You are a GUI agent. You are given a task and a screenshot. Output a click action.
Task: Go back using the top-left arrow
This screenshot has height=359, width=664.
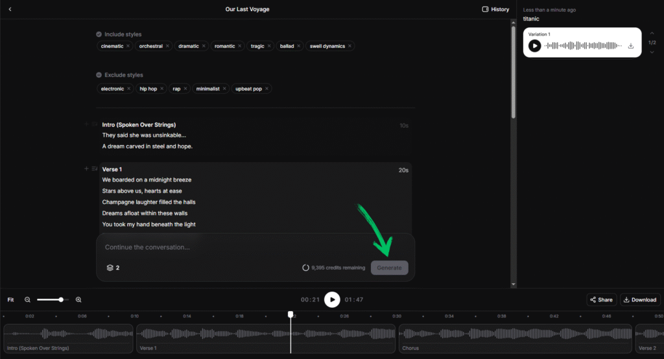coord(10,9)
